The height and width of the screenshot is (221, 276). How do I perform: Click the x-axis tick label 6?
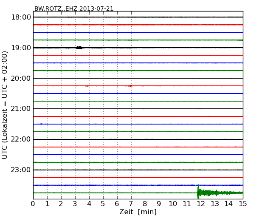click(x=117, y=204)
